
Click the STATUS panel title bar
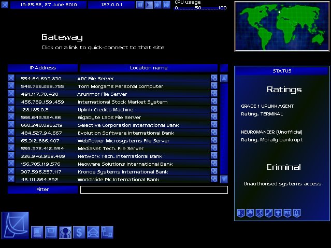tap(282, 71)
